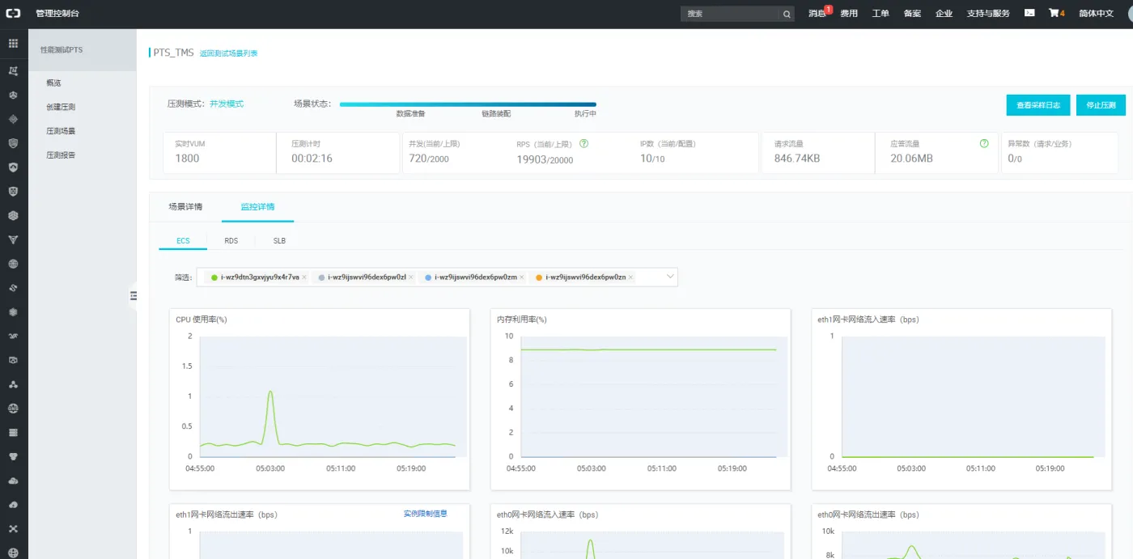Click the 返回测试场景列表 link
1133x559 pixels.
point(228,53)
